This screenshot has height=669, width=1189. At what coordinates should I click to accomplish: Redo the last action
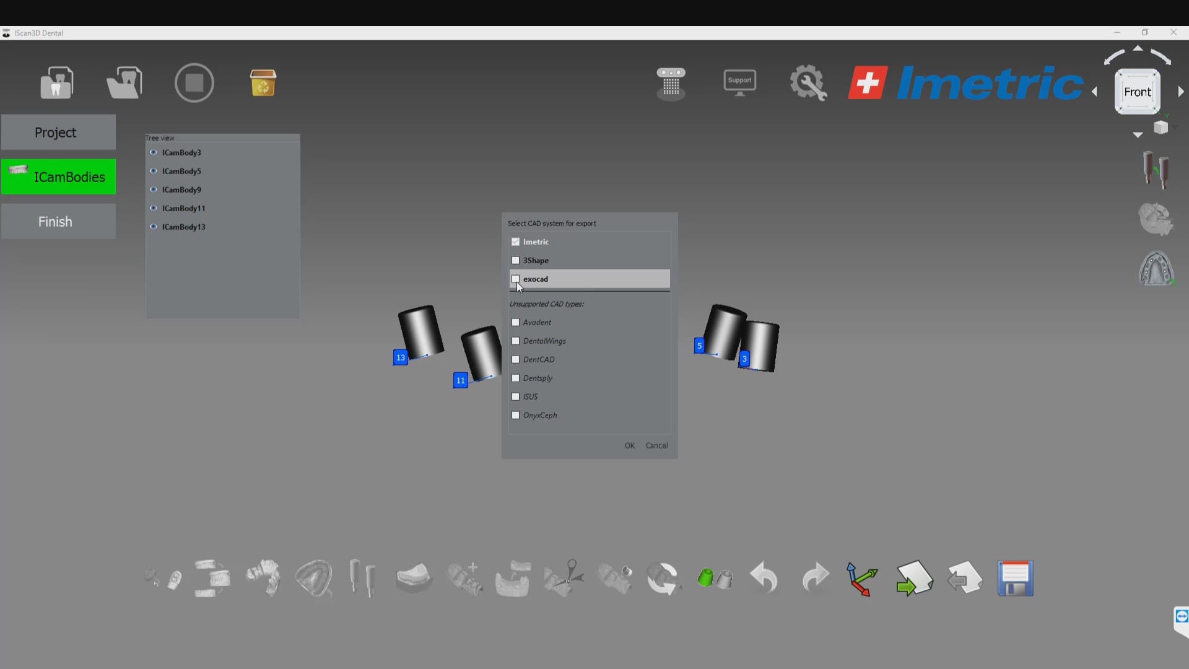(815, 578)
